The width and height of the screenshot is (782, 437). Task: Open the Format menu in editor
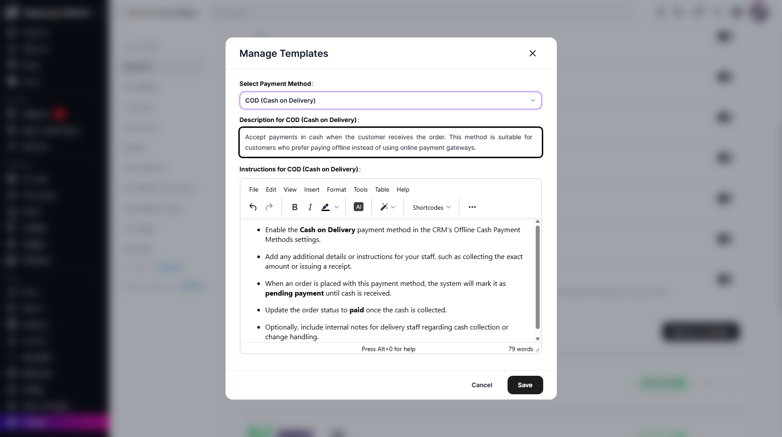pos(337,189)
